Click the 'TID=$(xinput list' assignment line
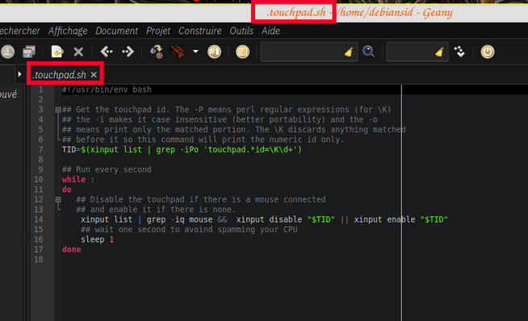528x321 pixels. [182, 150]
